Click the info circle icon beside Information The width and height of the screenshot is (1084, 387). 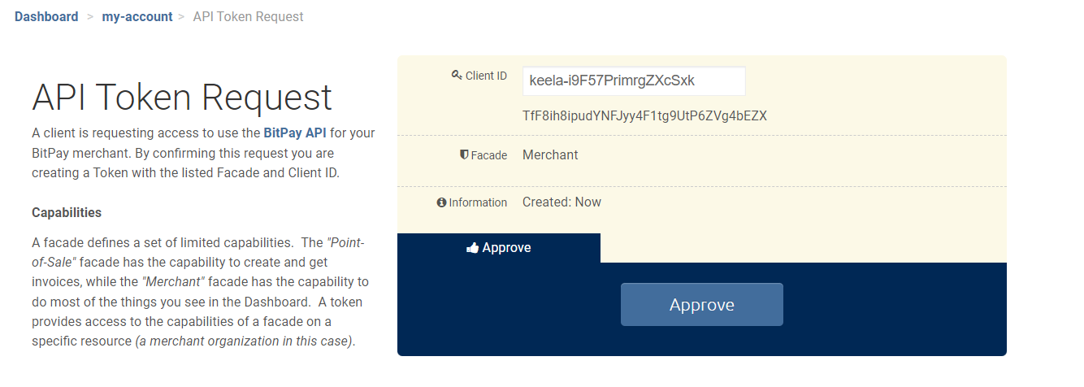tap(441, 202)
